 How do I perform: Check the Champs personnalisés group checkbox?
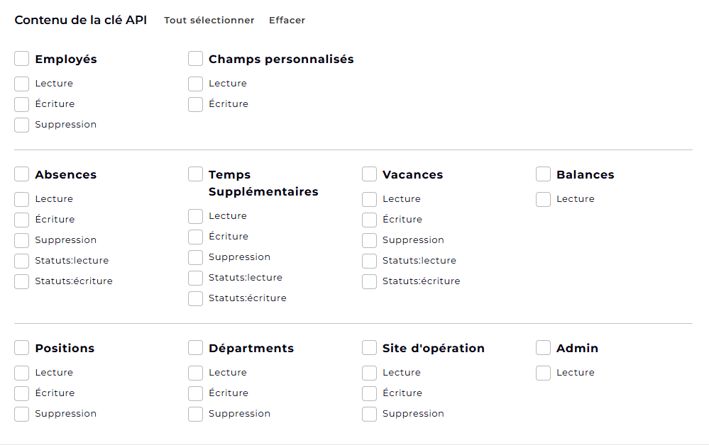click(196, 59)
